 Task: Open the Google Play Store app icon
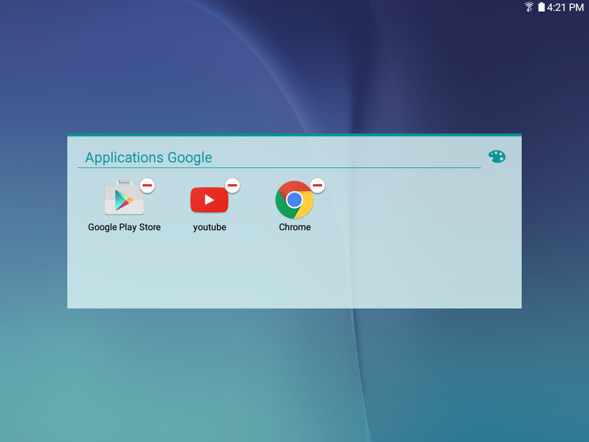coord(124,197)
